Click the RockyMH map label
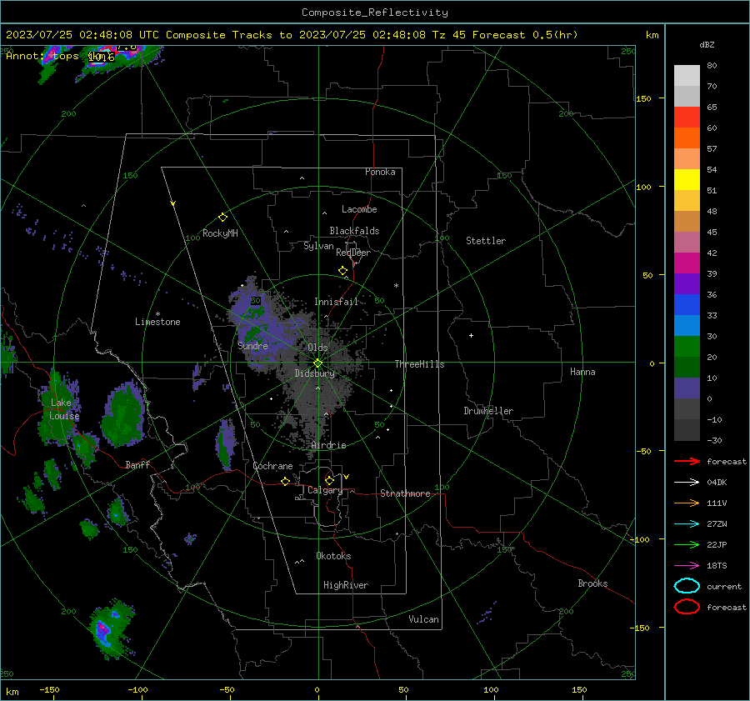Screen dimensions: 750x701 [x=220, y=233]
